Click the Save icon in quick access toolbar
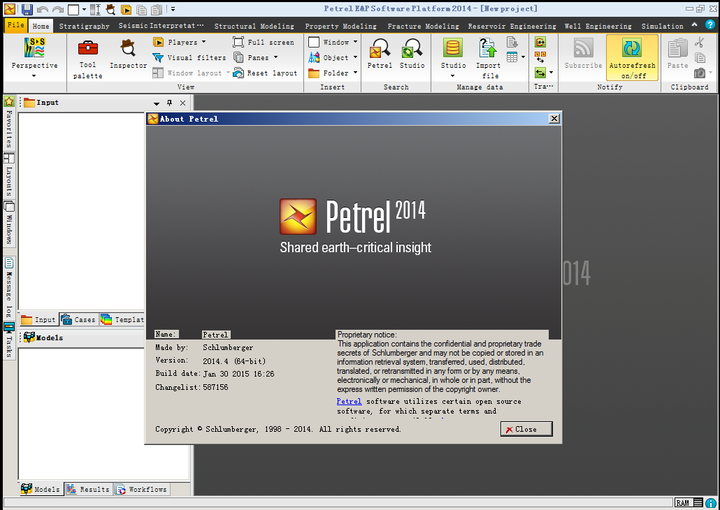 (27, 8)
